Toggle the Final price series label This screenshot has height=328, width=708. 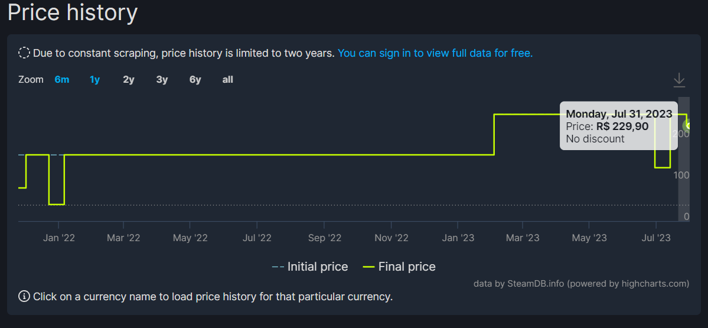pos(407,267)
